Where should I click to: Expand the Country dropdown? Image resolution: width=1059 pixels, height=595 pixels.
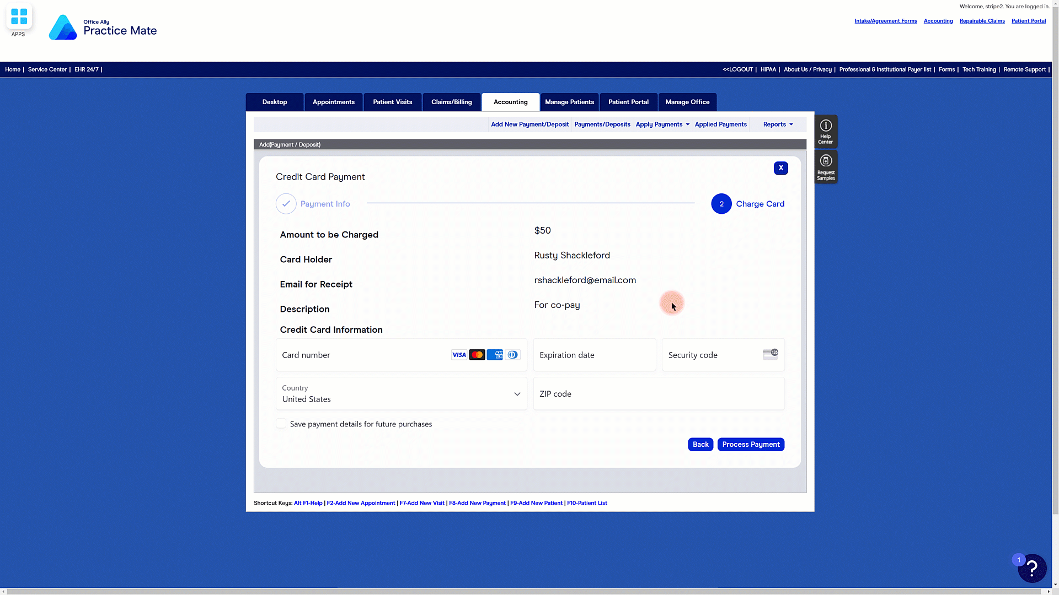pos(401,394)
